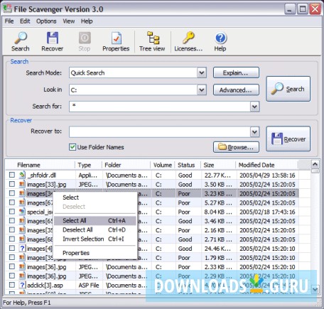Image resolution: width=324 pixels, height=309 pixels.
Task: Click the addick[3].asp file icon
Action: tap(22, 285)
